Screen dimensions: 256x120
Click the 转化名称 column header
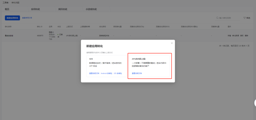[8, 27]
